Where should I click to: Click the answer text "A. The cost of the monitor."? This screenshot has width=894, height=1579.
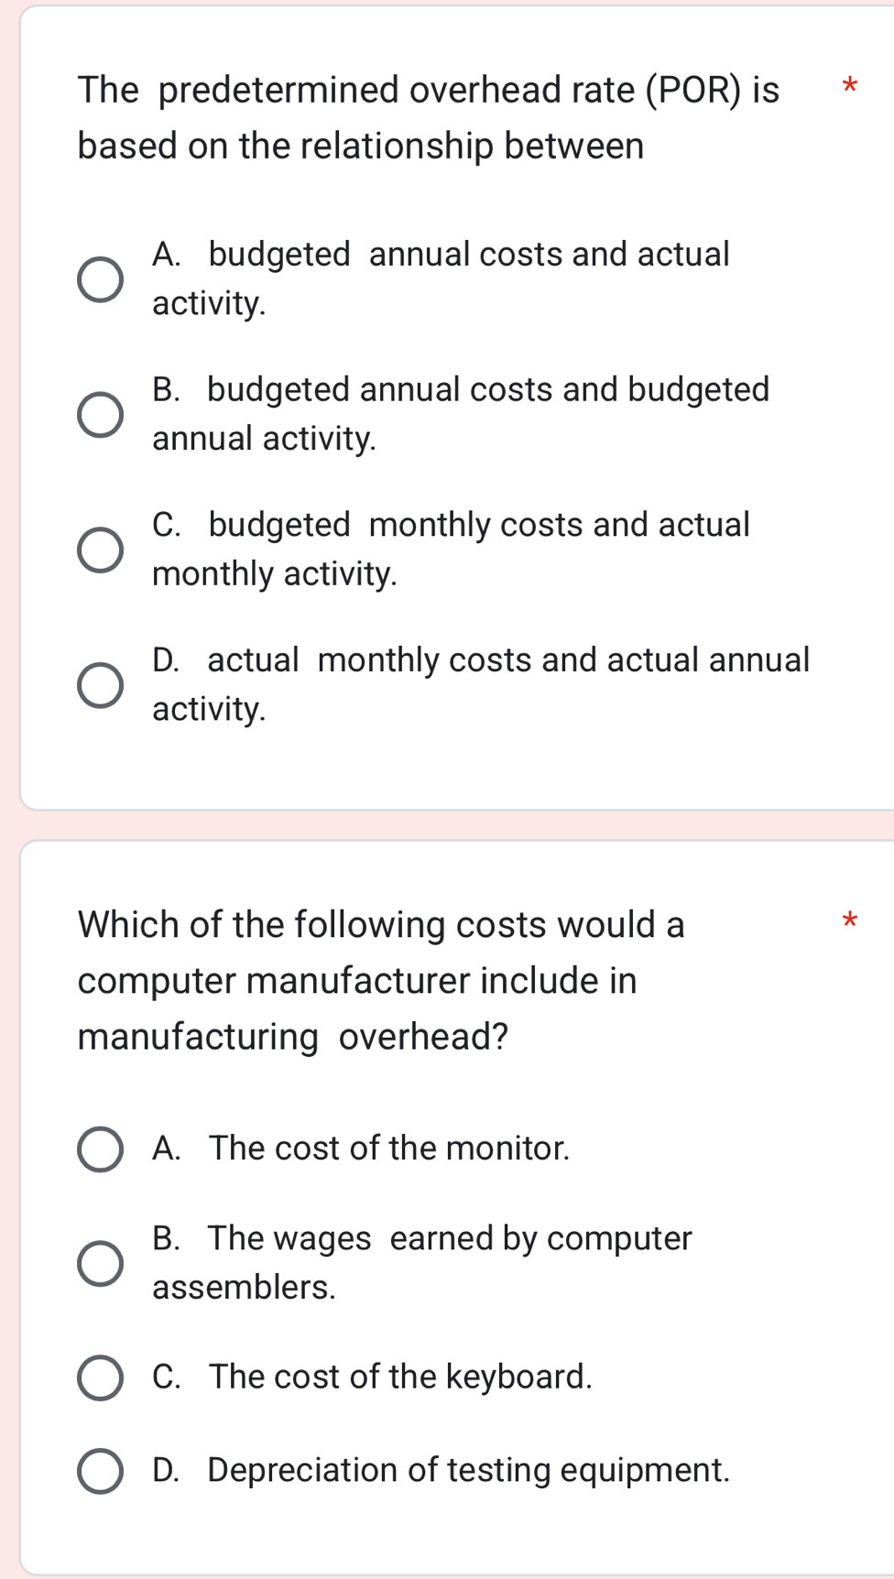pos(361,1149)
